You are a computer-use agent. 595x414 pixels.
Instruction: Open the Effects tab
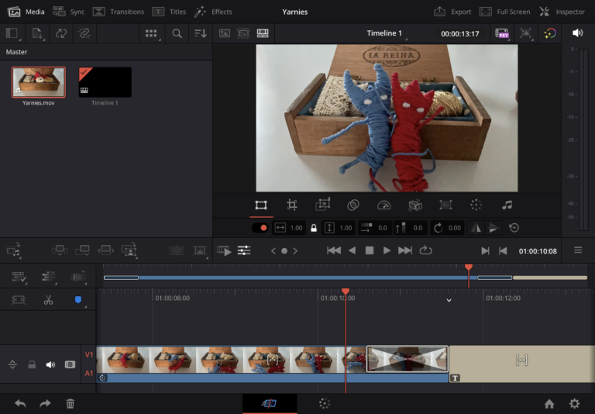click(x=213, y=12)
